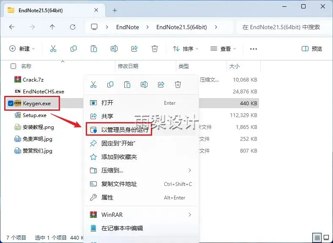Expand the chevron after EndNote in the address bar
The height and width of the screenshot is (243, 333).
(147, 27)
